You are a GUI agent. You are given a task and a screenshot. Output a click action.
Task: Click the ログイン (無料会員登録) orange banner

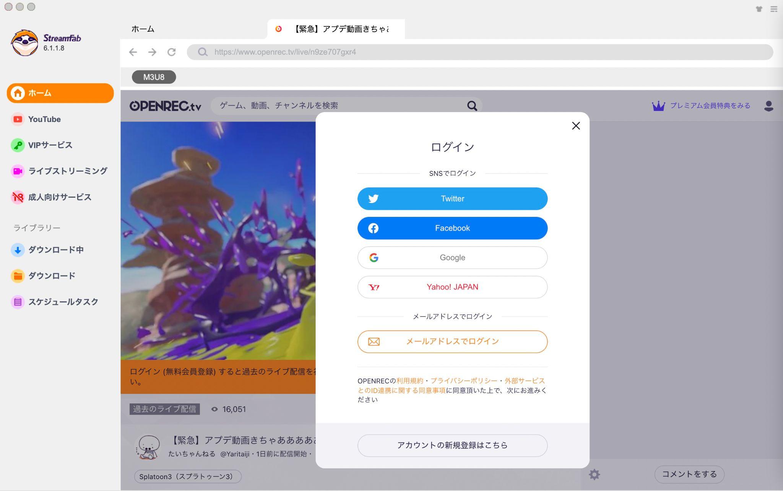click(x=218, y=377)
